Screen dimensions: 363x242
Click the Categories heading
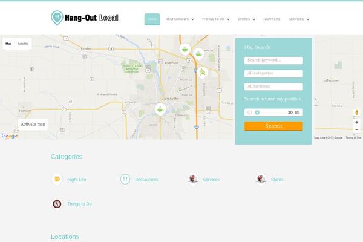coord(67,157)
